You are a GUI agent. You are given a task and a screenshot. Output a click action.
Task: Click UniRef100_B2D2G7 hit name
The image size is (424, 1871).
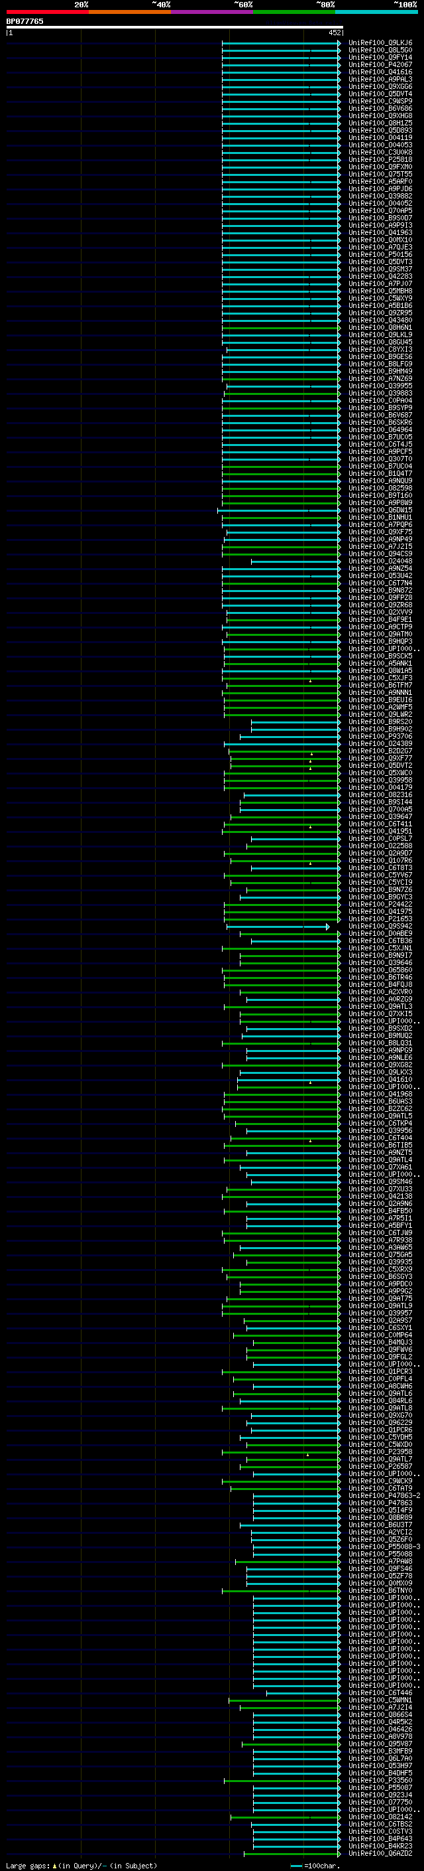[x=380, y=751]
